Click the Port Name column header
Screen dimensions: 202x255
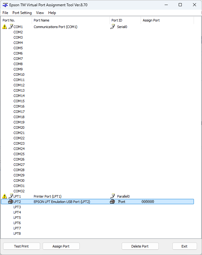pos(71,20)
